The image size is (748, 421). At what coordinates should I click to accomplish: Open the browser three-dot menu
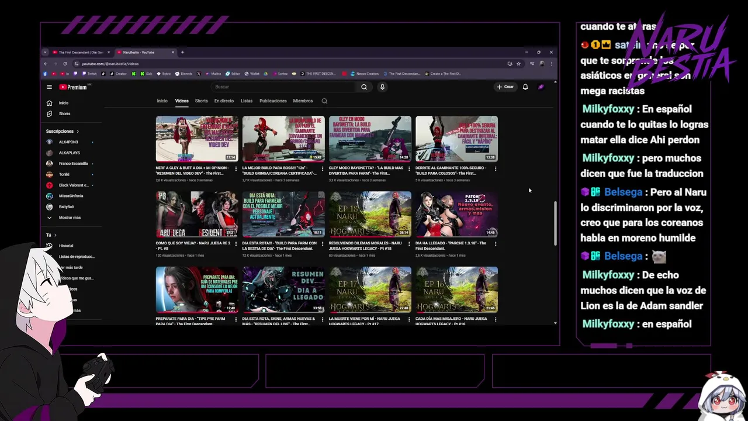(551, 64)
